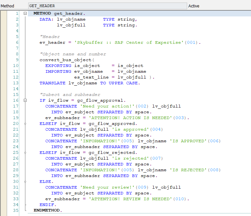Click 'ATTENTION! REVIEW IS NEEDED' string
The height and width of the screenshot is (216, 251).
pos(130,199)
